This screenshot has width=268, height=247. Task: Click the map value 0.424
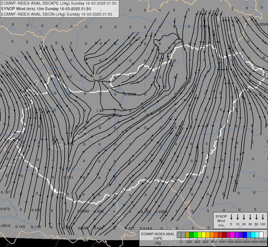pyautogui.click(x=99, y=228)
